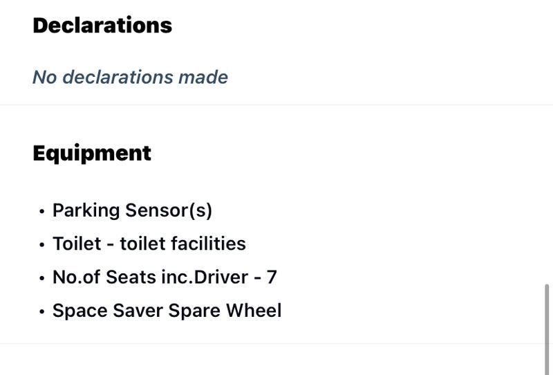This screenshot has width=553, height=375.
Task: Click the Equipment section heading
Action: [x=92, y=154]
